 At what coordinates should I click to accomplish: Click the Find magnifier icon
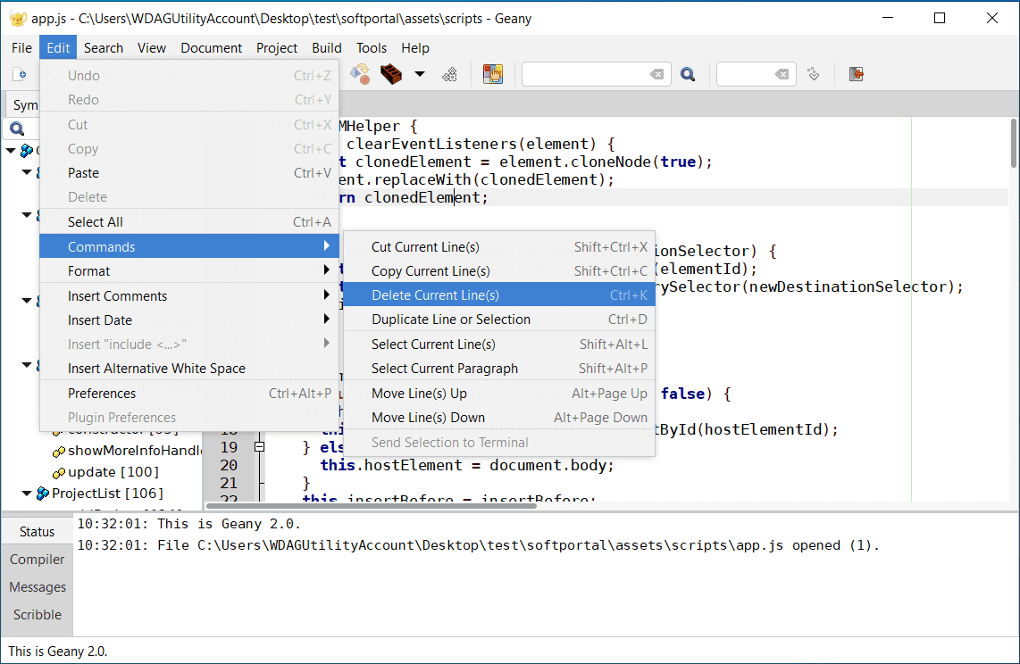click(688, 75)
